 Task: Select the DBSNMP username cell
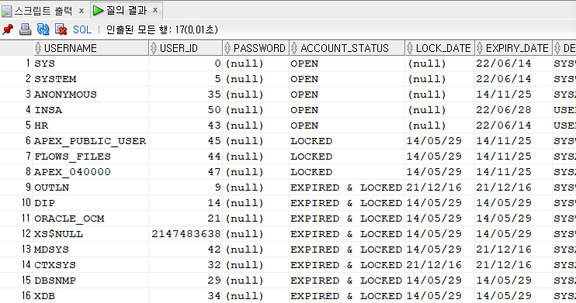click(91, 281)
